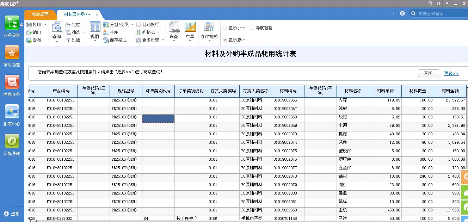Expand the arrow beside 业务导航 icon
This screenshot has height=222, width=468.
21,25
